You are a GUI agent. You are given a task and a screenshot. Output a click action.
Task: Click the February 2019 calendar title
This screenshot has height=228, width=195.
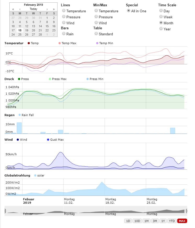(x=33, y=5)
